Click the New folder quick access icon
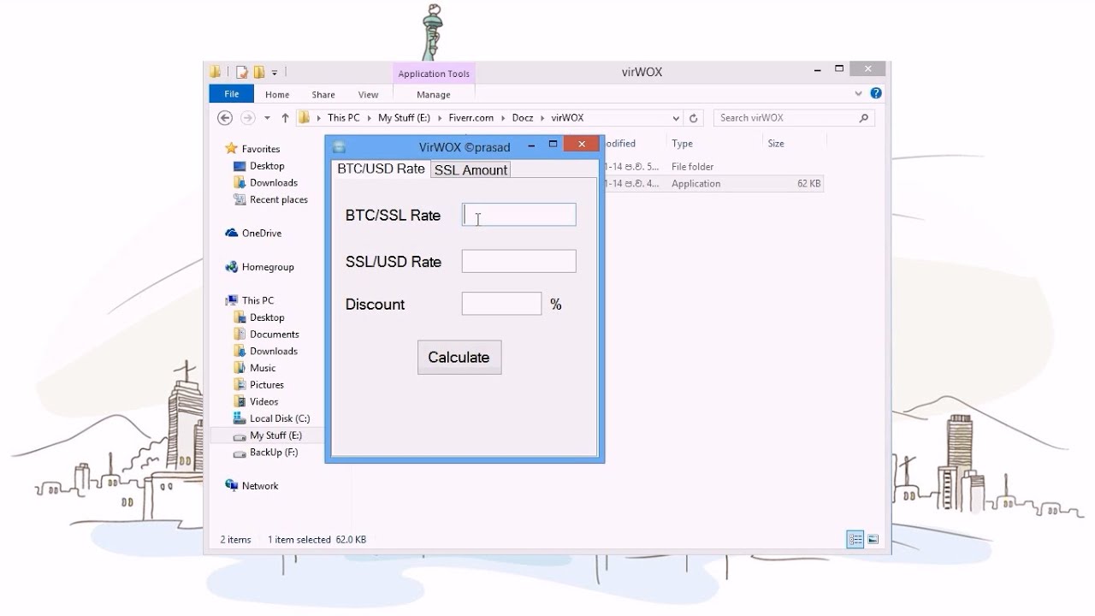The height and width of the screenshot is (616, 1095). coord(258,72)
